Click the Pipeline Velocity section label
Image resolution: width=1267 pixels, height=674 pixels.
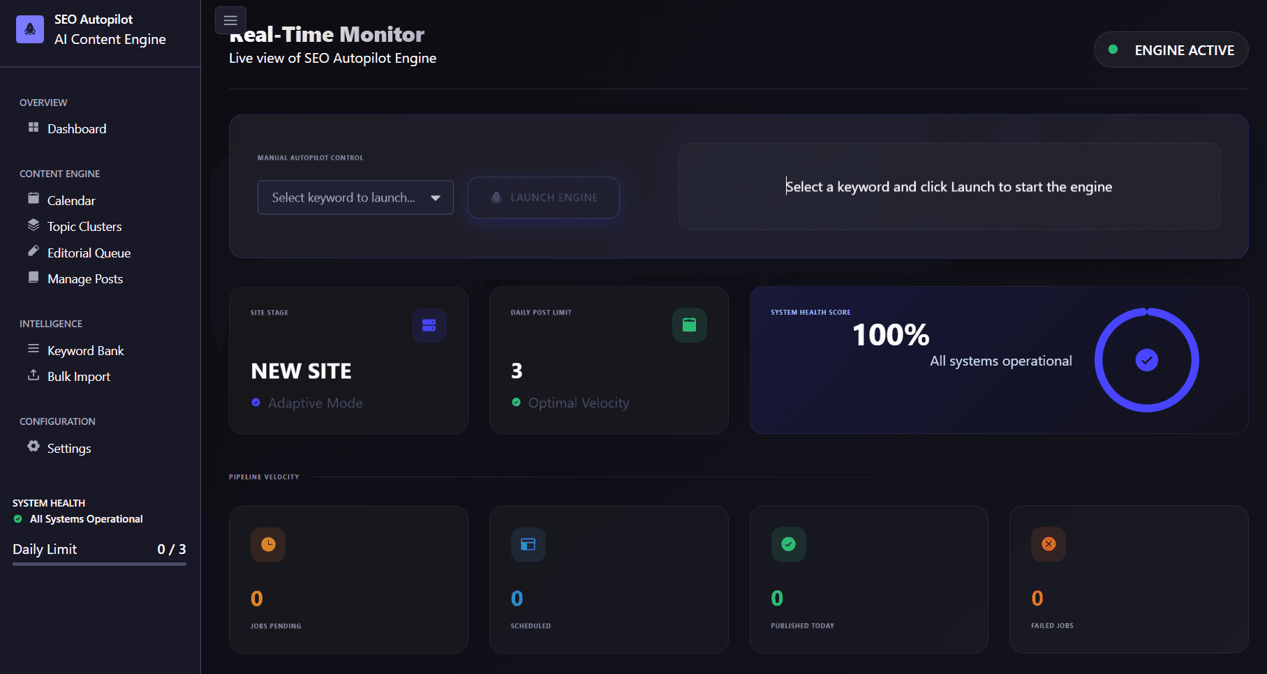tap(264, 477)
